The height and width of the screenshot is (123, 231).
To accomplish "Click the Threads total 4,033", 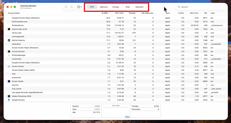I will [156, 106].
